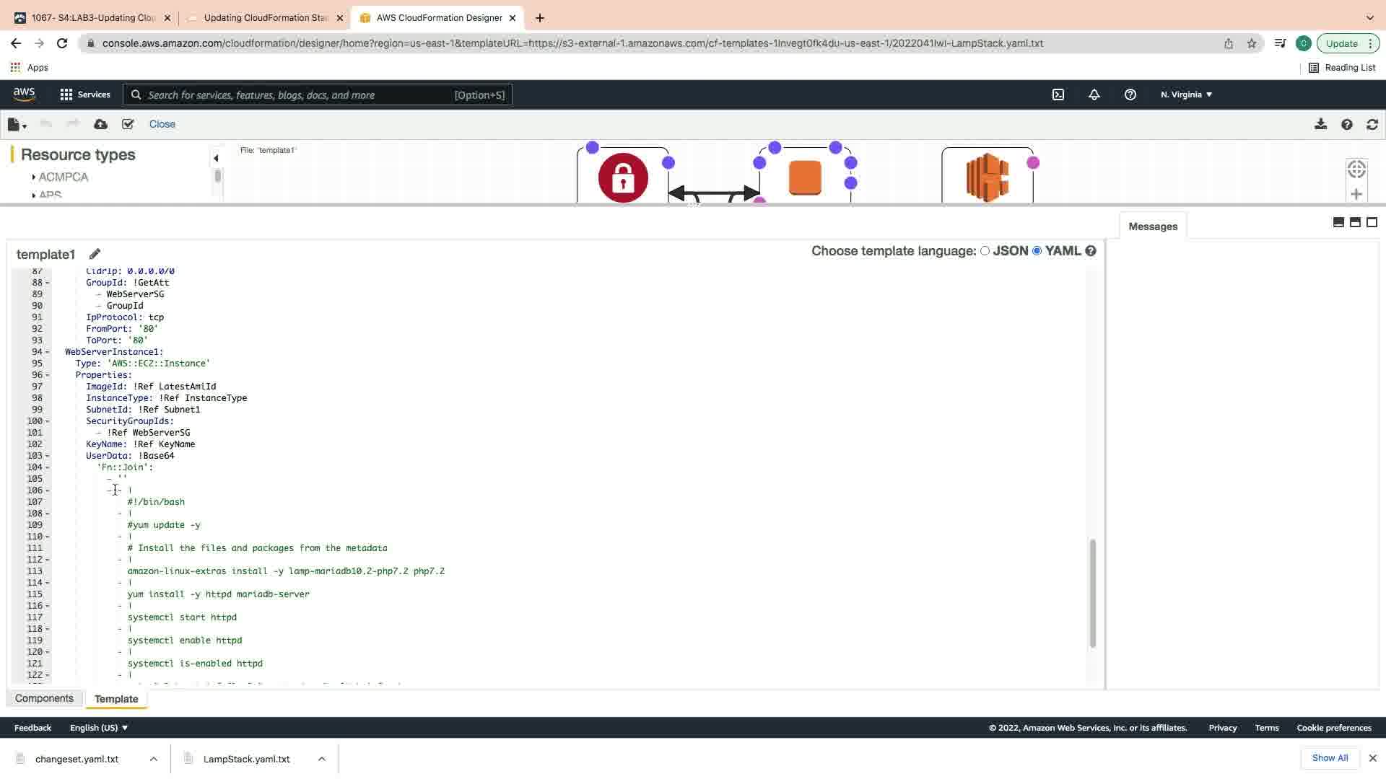Image resolution: width=1386 pixels, height=779 pixels.
Task: Select the JSON template language radio
Action: (x=985, y=251)
